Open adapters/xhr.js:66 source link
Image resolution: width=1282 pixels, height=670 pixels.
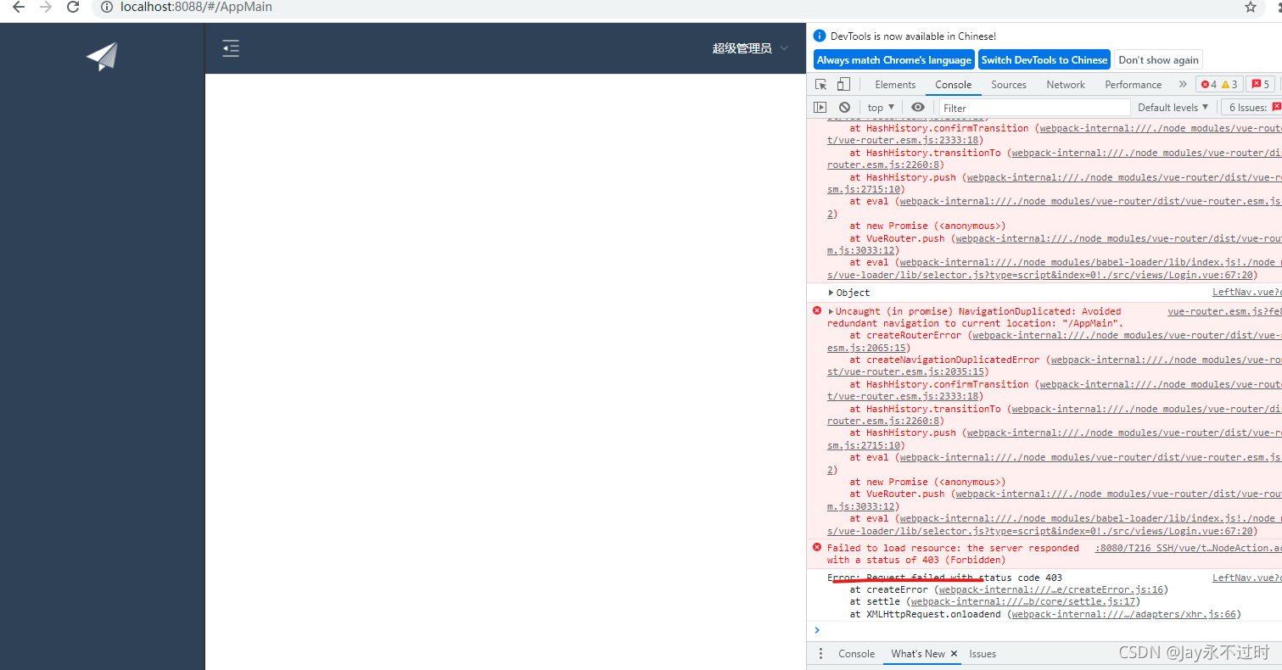point(1124,614)
